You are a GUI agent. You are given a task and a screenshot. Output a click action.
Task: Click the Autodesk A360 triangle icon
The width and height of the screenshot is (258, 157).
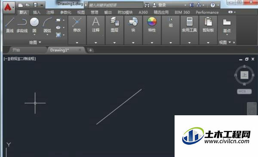click(x=199, y=5)
